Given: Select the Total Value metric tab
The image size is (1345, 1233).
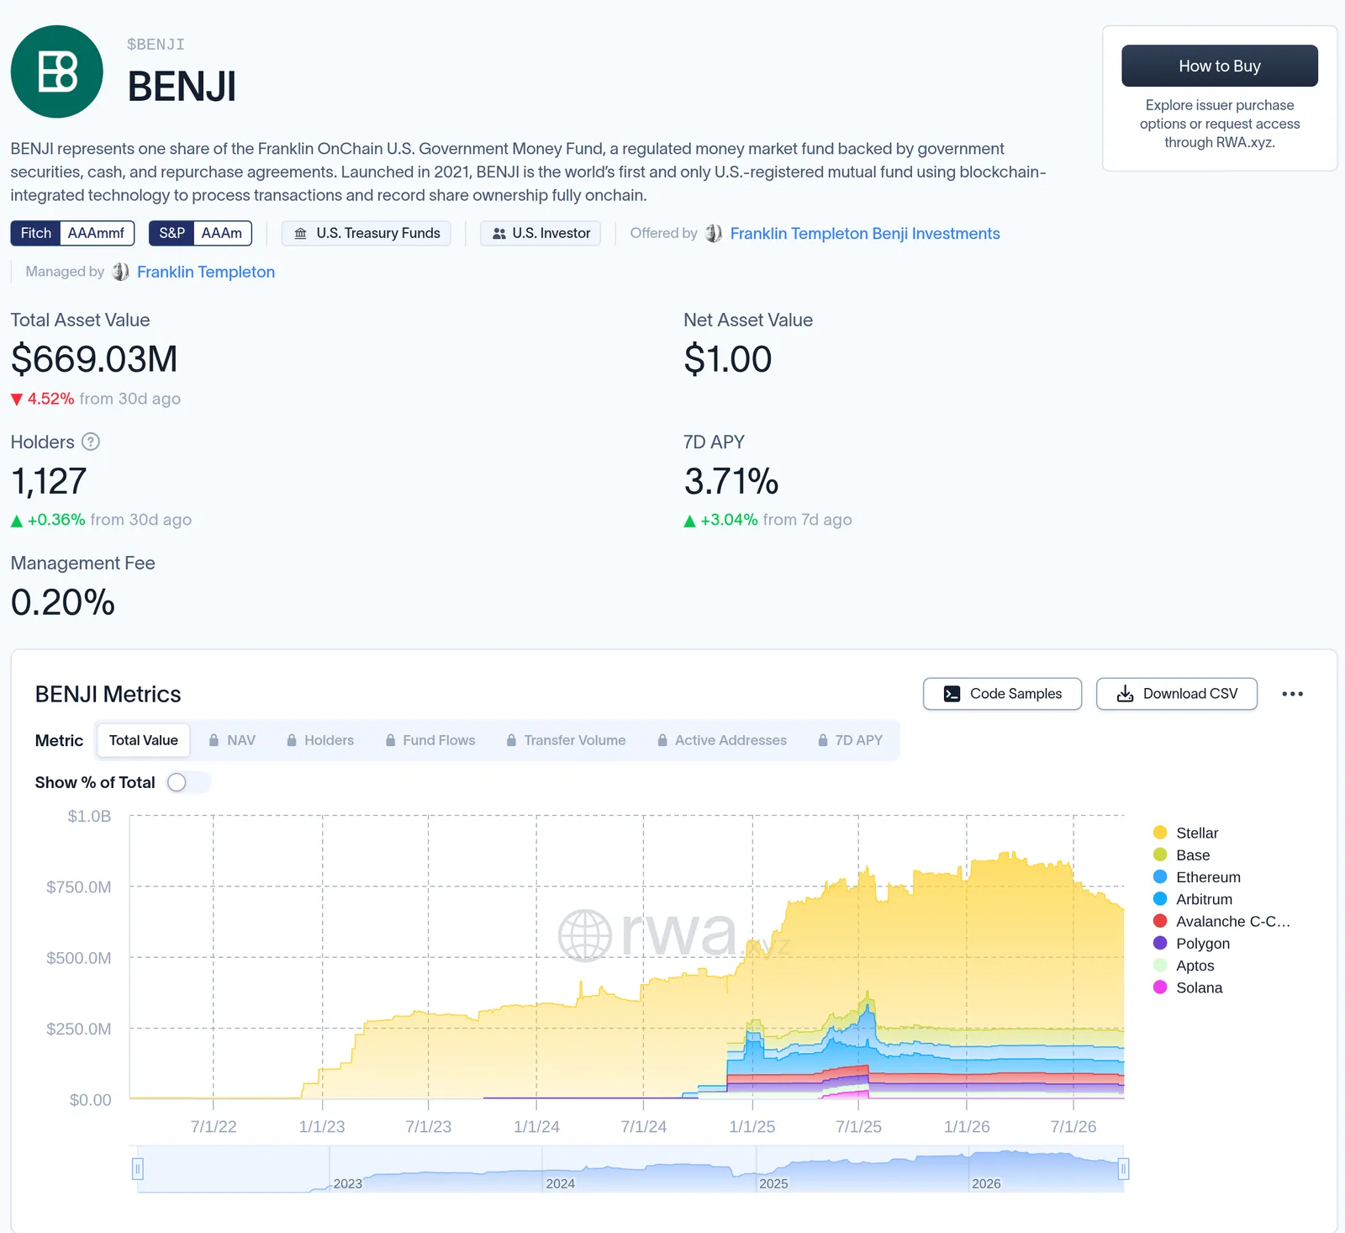Looking at the screenshot, I should tap(143, 740).
